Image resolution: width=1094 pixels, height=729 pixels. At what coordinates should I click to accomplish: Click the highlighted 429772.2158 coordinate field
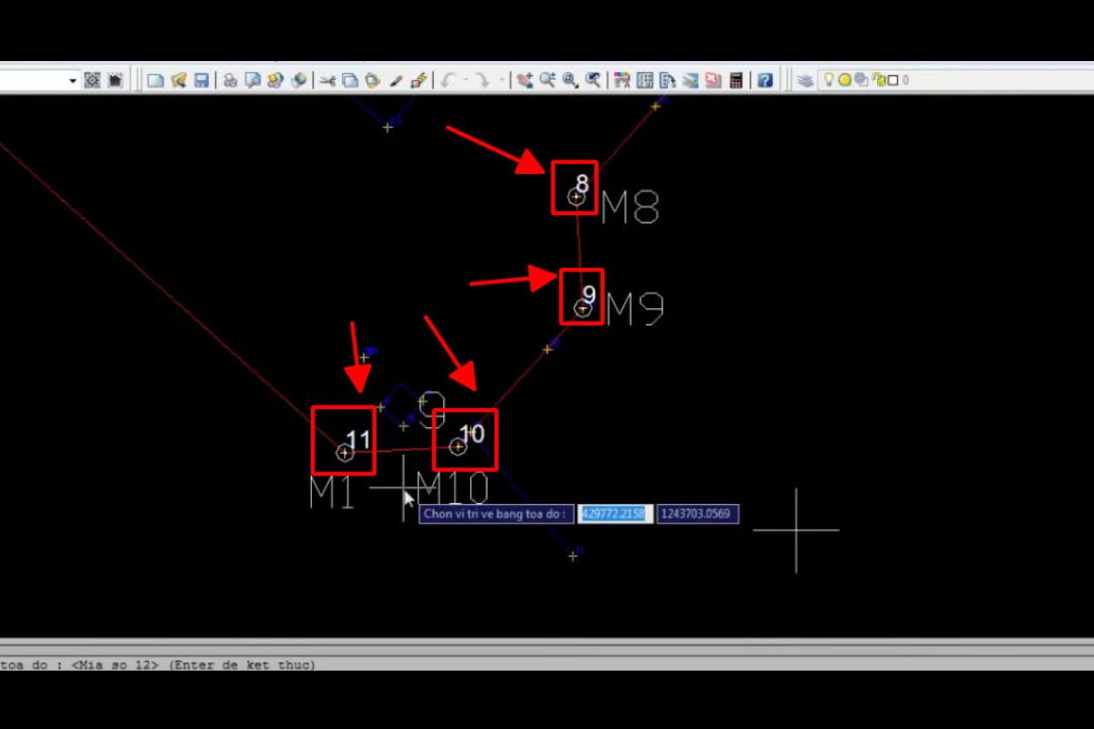[615, 513]
